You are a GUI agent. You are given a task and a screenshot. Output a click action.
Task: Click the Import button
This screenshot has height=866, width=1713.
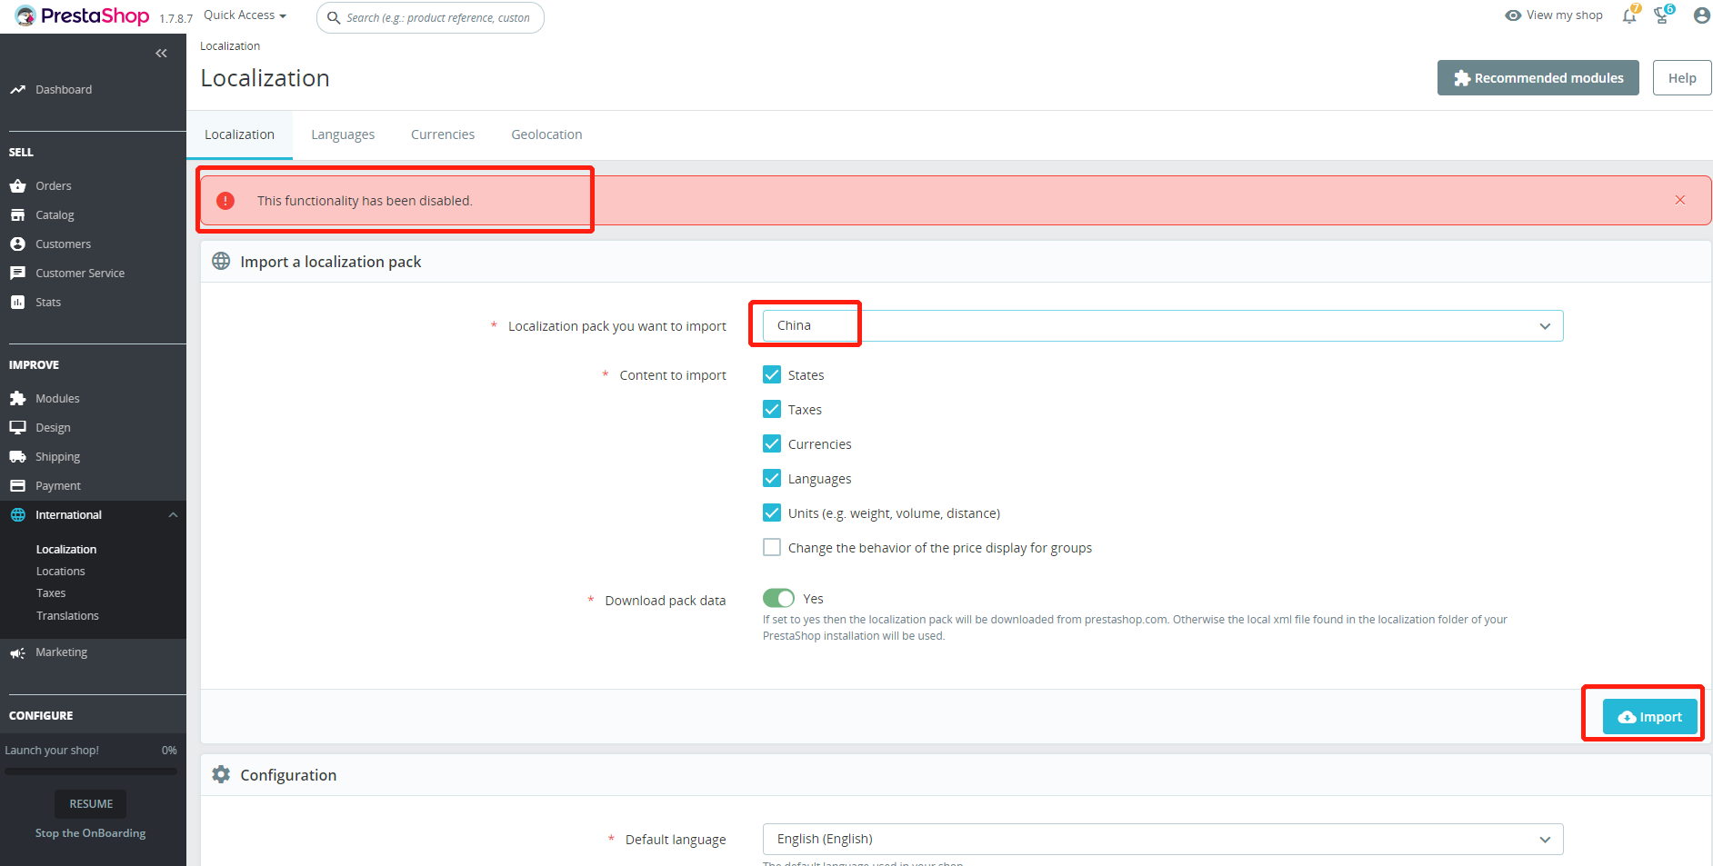point(1649,717)
